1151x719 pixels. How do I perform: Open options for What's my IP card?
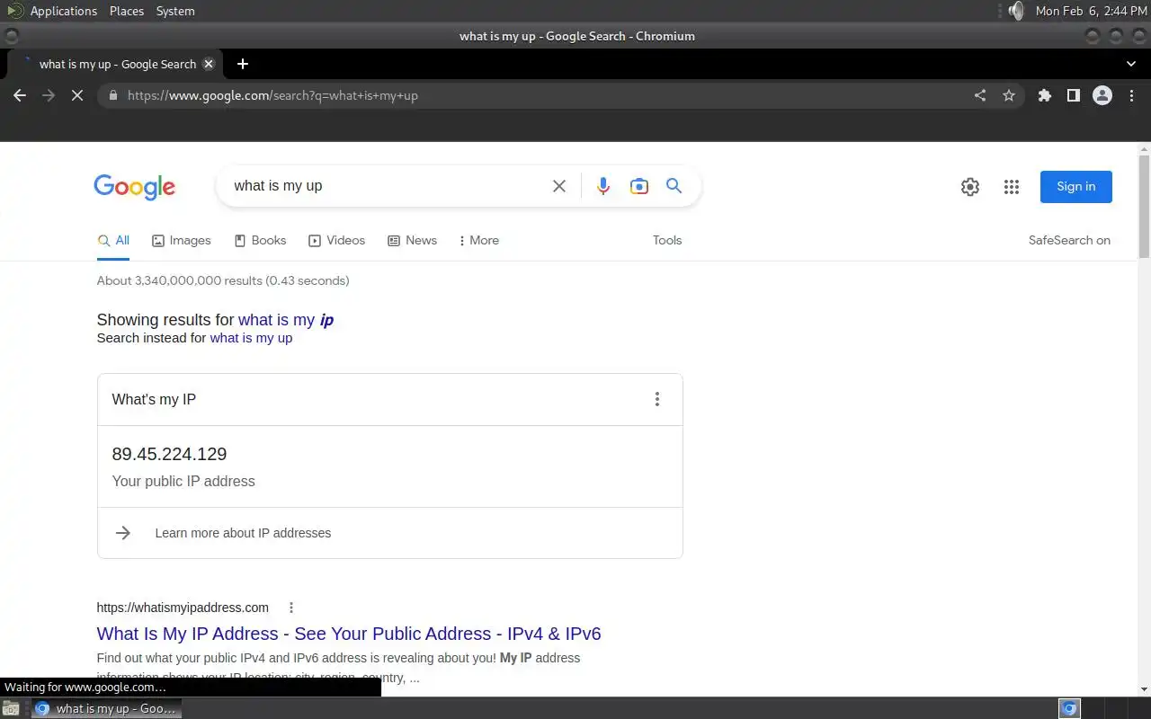[657, 399]
